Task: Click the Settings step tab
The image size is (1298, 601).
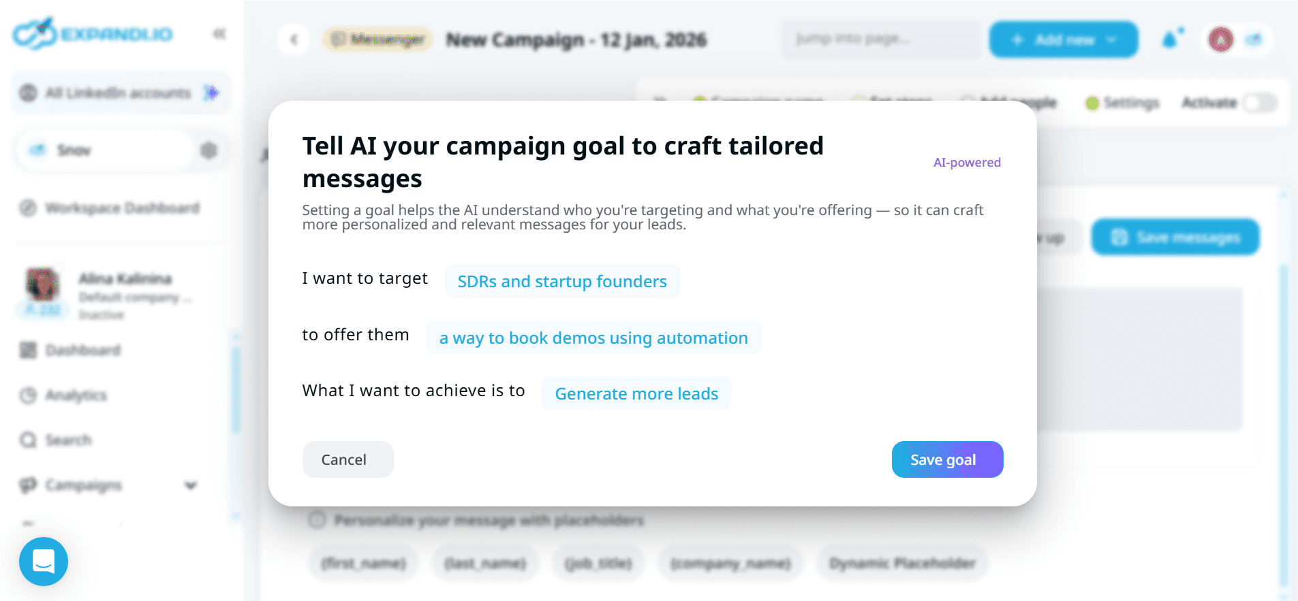Action: pos(1123,103)
